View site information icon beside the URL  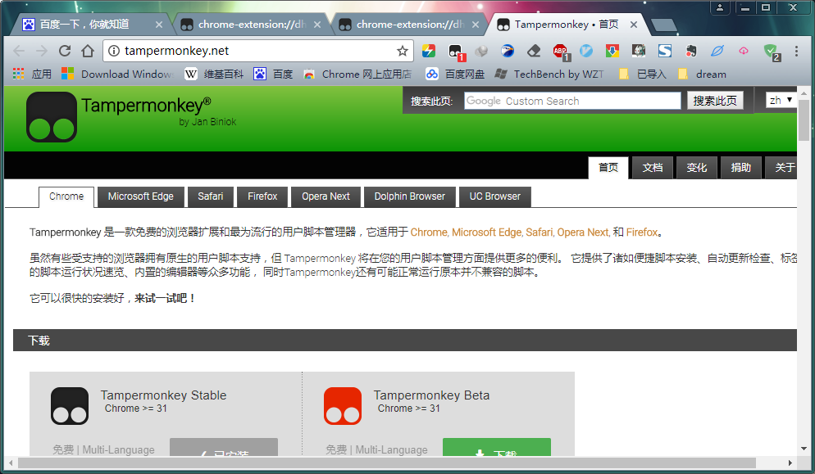click(x=114, y=51)
